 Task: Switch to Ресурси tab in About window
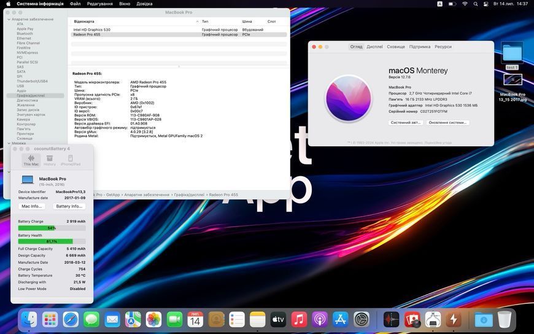pos(443,47)
